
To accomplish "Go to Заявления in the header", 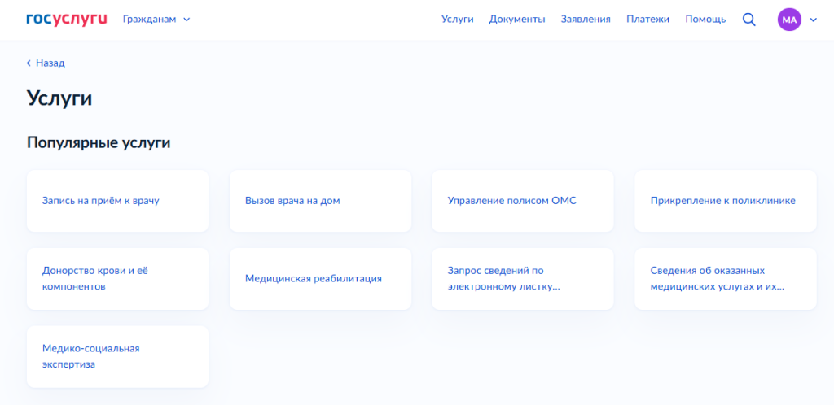I will (586, 20).
